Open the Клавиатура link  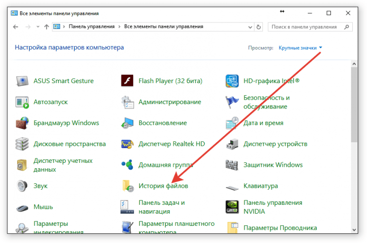click(x=260, y=186)
